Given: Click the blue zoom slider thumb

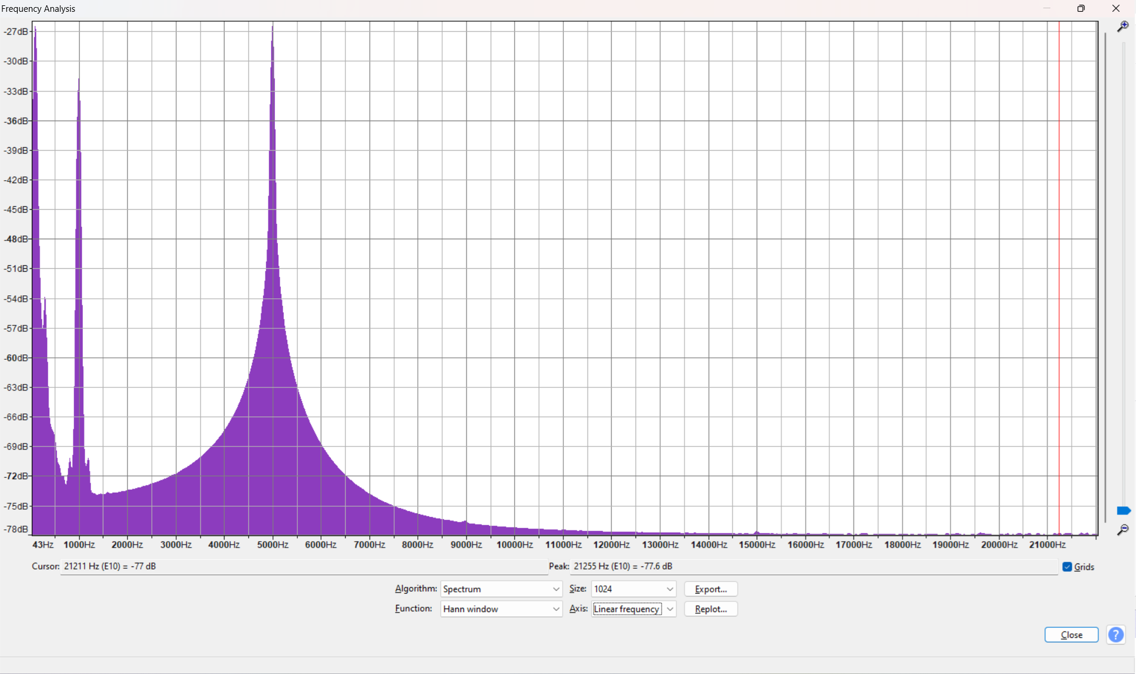Looking at the screenshot, I should click(x=1124, y=510).
